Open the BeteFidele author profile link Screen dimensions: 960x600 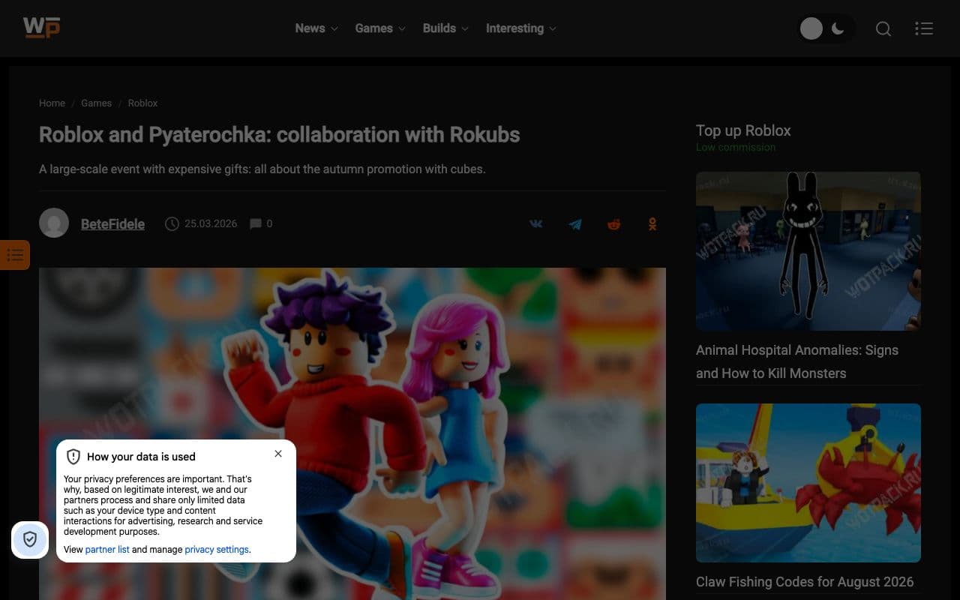point(112,224)
